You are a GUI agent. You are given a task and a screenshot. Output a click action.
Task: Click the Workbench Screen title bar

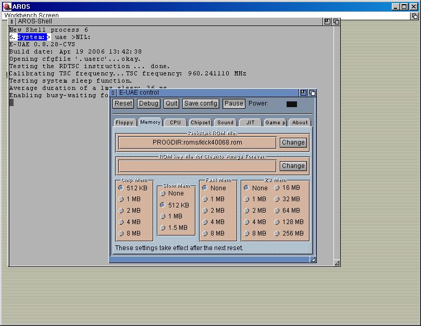click(x=207, y=16)
